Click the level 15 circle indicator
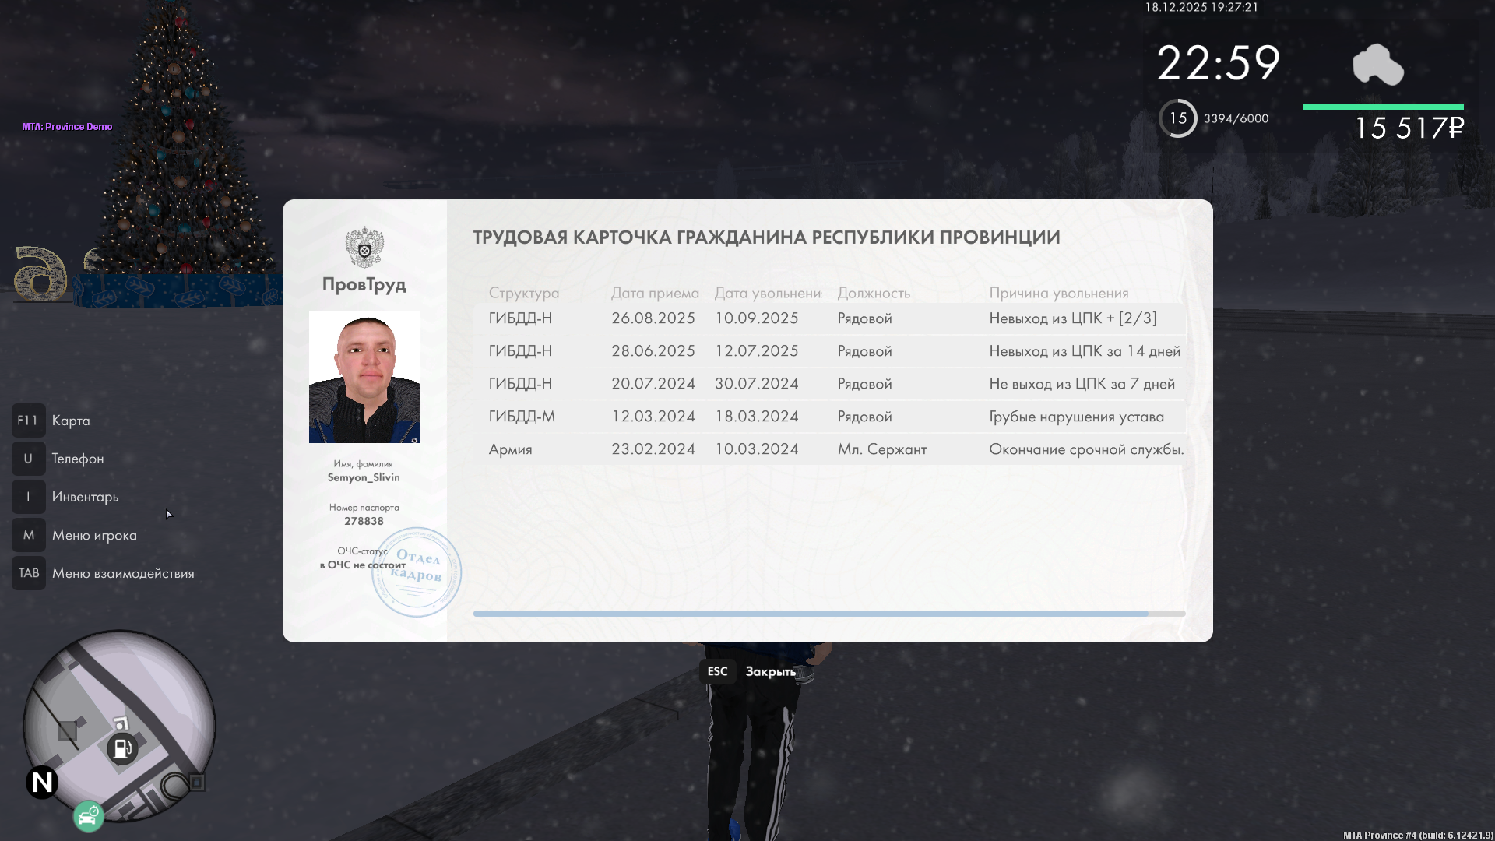1495x841 pixels. point(1178,118)
